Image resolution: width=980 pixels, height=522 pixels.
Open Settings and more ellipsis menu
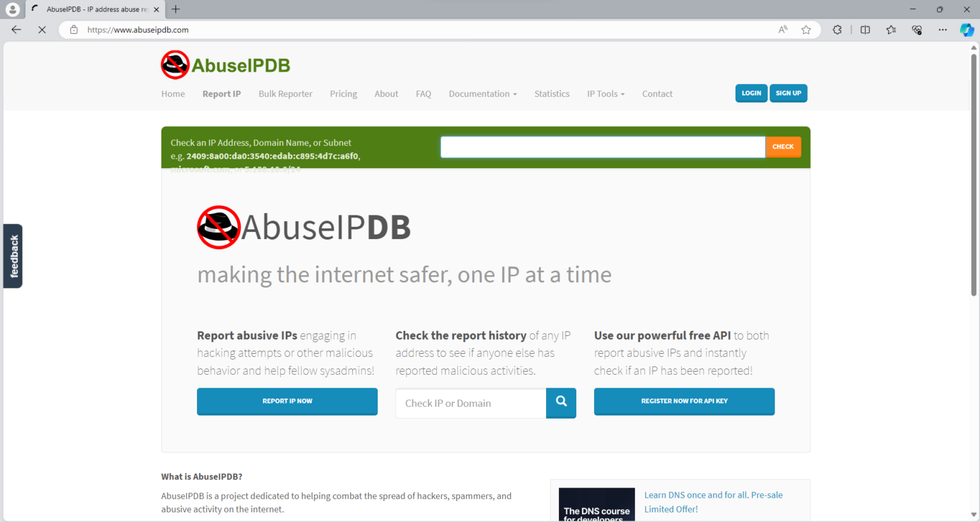point(942,30)
